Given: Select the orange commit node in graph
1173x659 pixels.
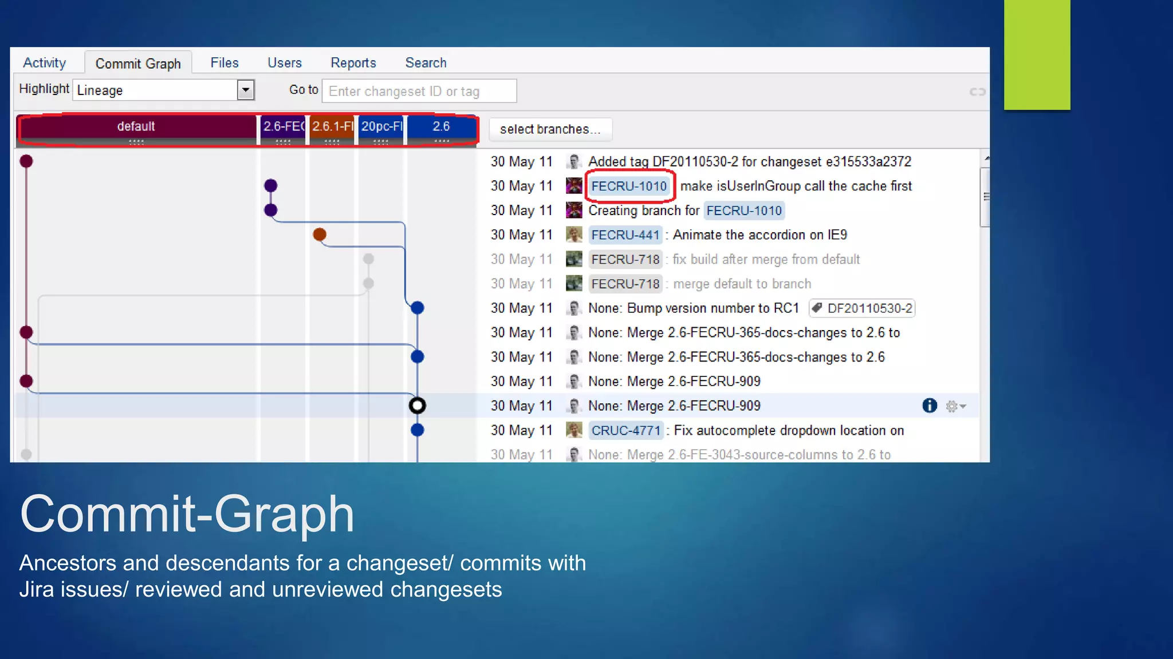Looking at the screenshot, I should pos(320,234).
